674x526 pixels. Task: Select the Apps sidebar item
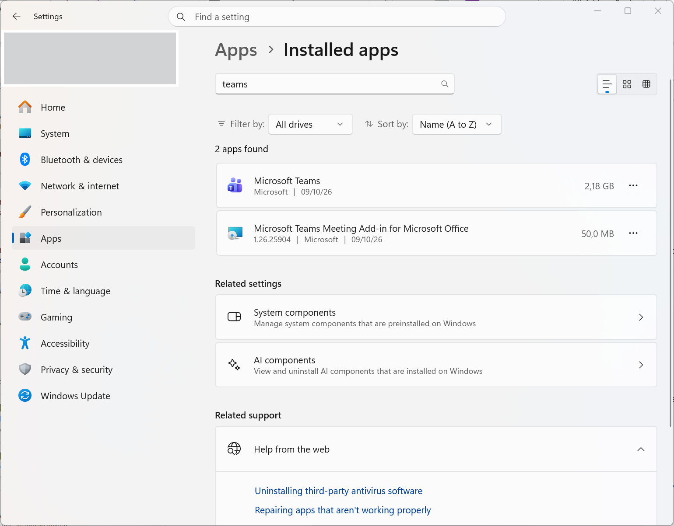pyautogui.click(x=103, y=239)
